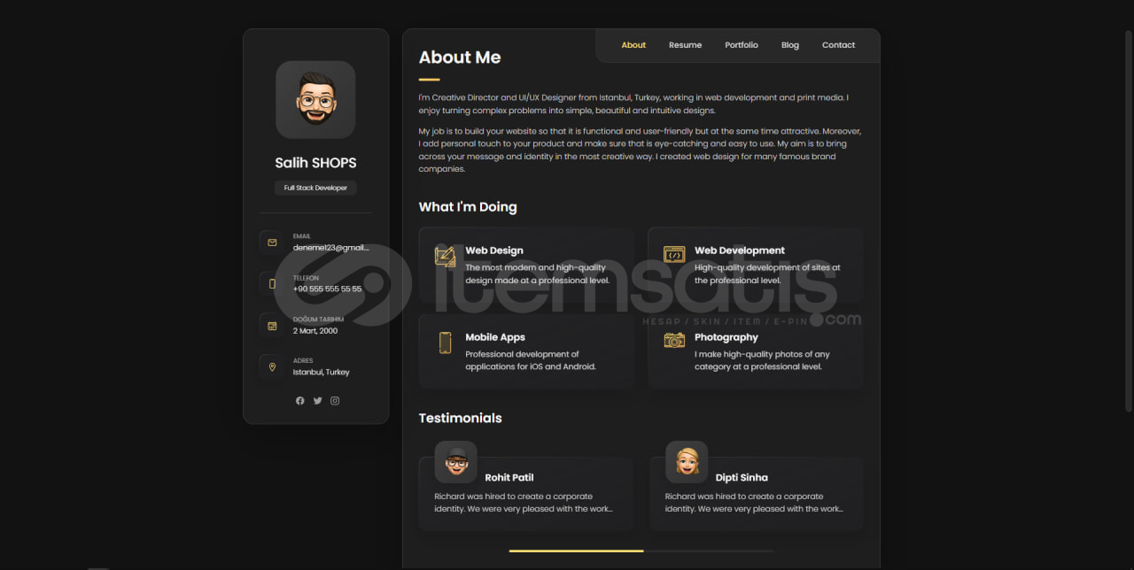Viewport: 1134px width, 570px height.
Task: Open the Portfolio tab
Action: 742,45
